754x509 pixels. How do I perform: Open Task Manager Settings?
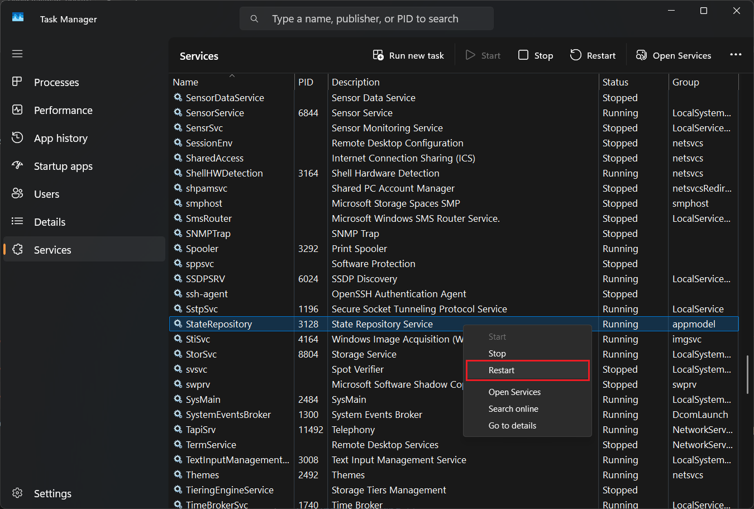pos(52,493)
